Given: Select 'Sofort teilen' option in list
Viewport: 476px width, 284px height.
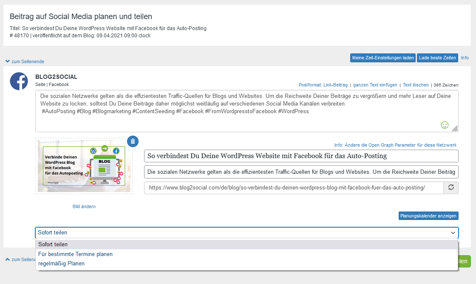Looking at the screenshot, I should [x=246, y=244].
